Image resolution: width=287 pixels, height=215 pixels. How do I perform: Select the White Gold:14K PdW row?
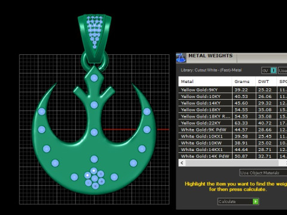coord(233,156)
